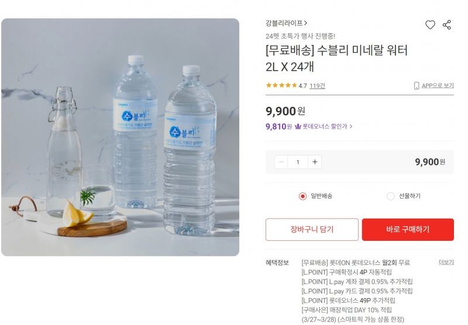Click the quantity input field
This screenshot has width=468, height=325.
click(x=298, y=162)
